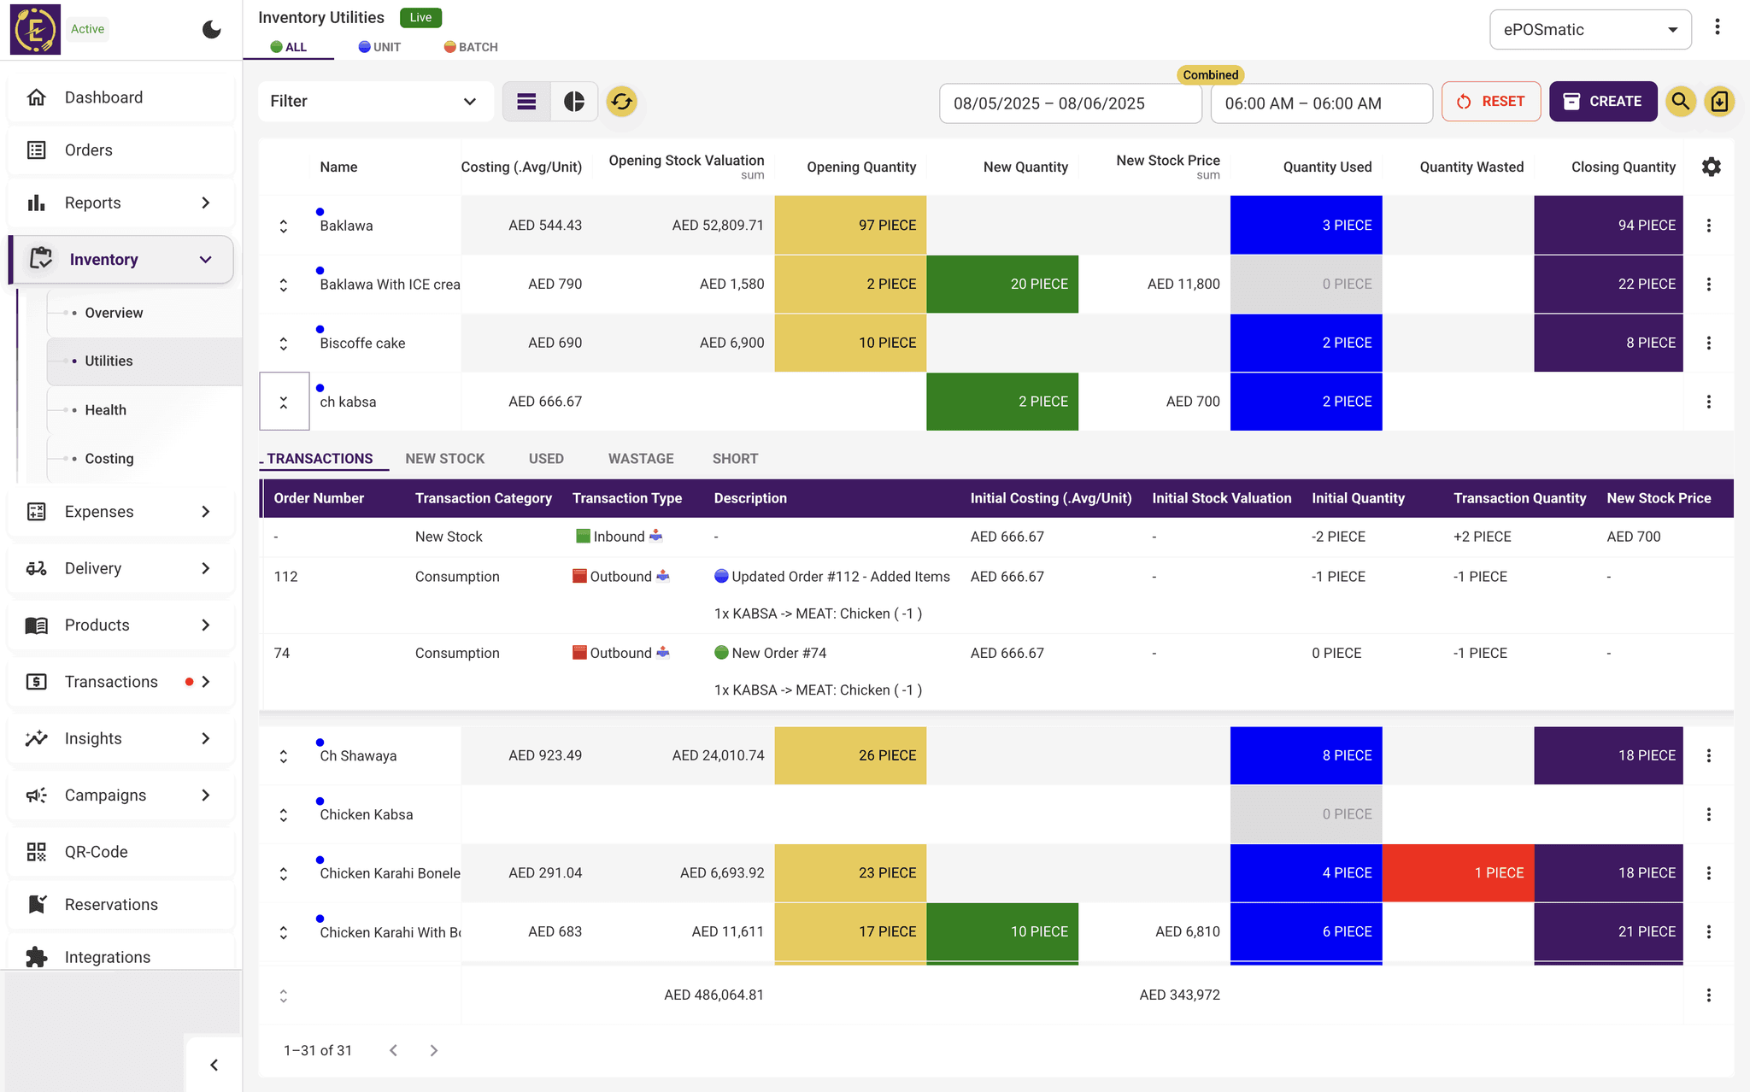Open the top-right kebab menu
Screen dimensions: 1750x1092
(1717, 27)
